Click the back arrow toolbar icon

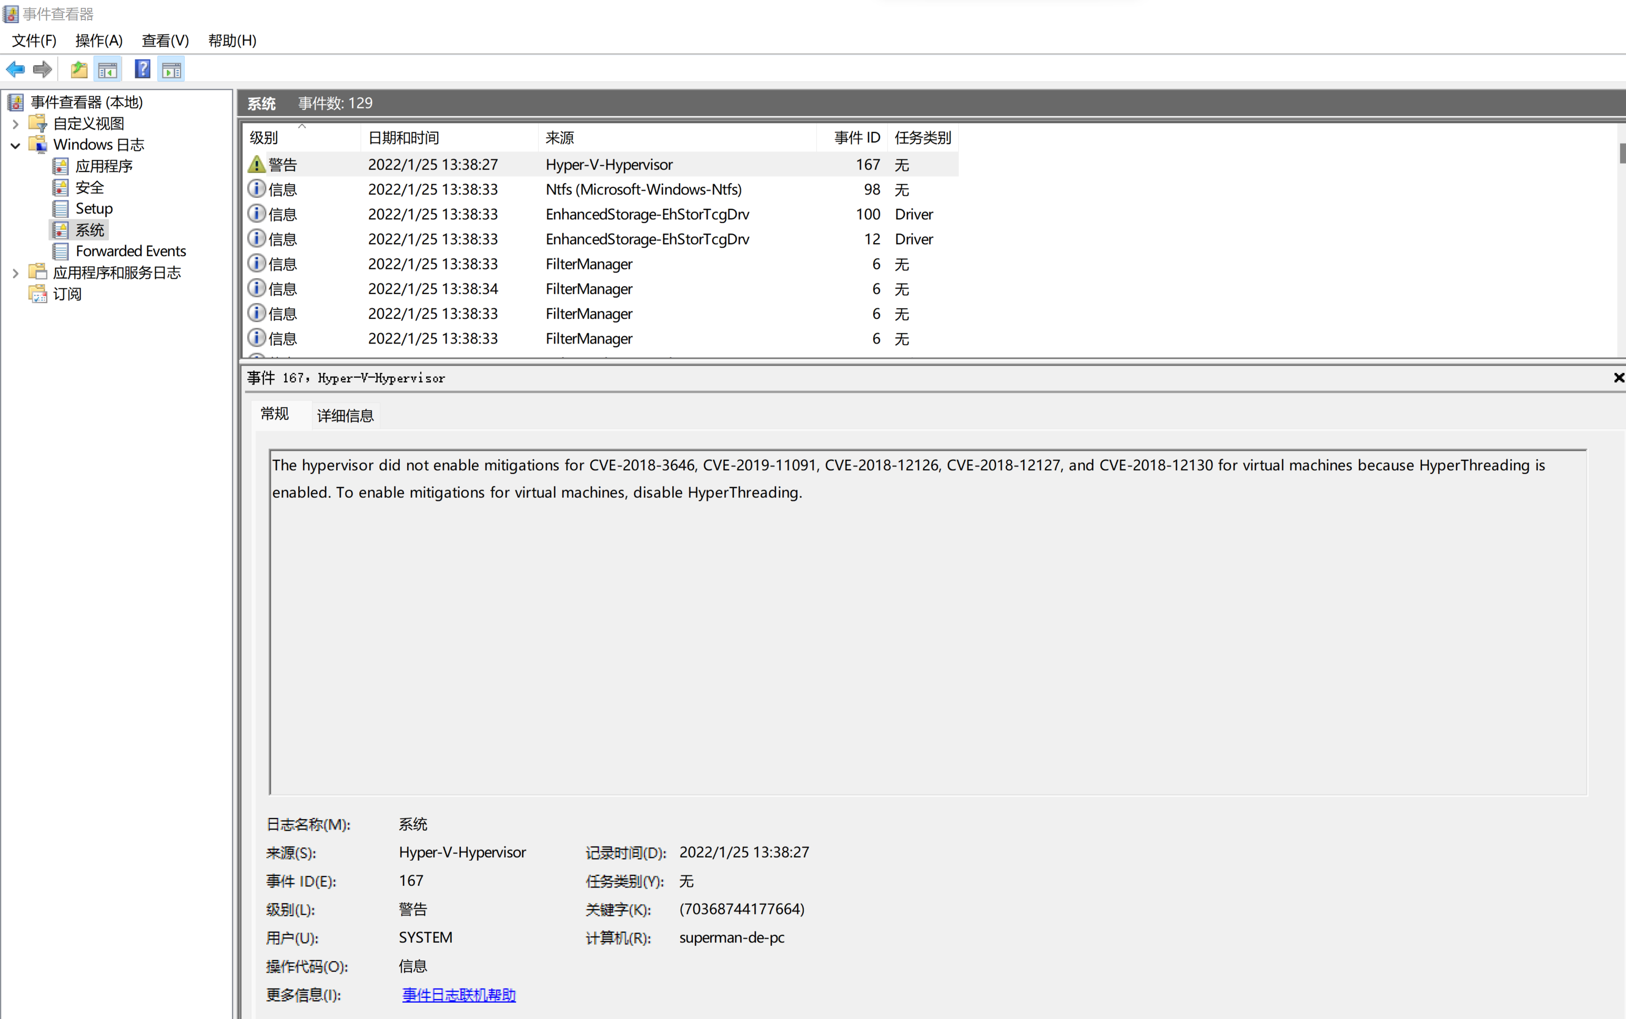tap(15, 69)
